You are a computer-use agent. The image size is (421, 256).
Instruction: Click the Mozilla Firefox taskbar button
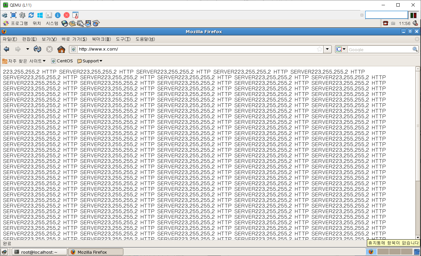(96, 252)
